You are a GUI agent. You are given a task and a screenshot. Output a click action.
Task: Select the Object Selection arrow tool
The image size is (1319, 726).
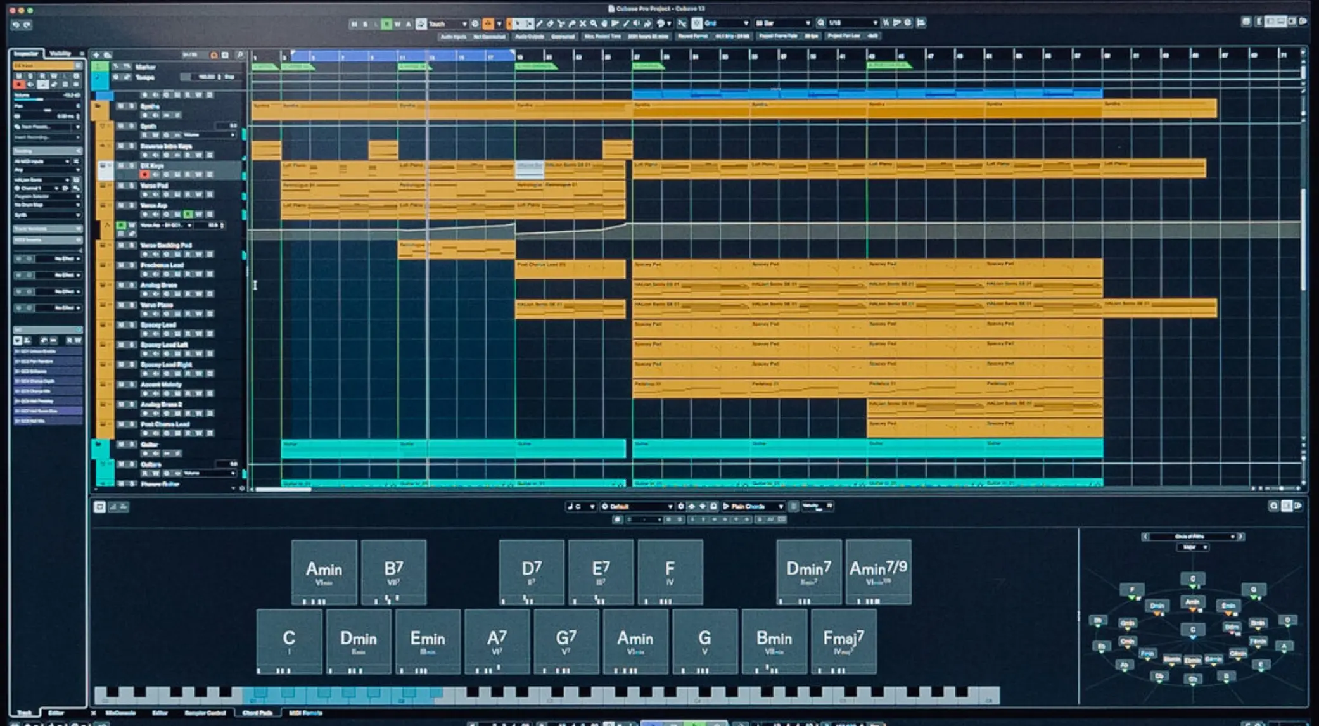[x=517, y=23]
